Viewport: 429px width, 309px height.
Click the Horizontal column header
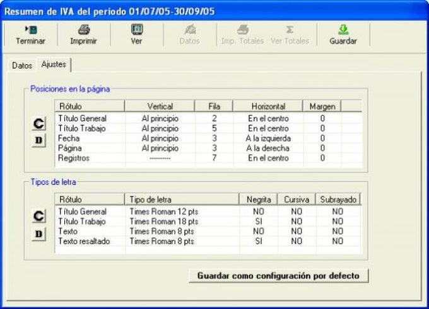268,106
